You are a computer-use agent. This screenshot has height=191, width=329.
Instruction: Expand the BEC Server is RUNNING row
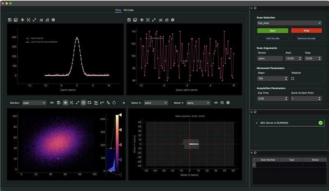point(257,123)
